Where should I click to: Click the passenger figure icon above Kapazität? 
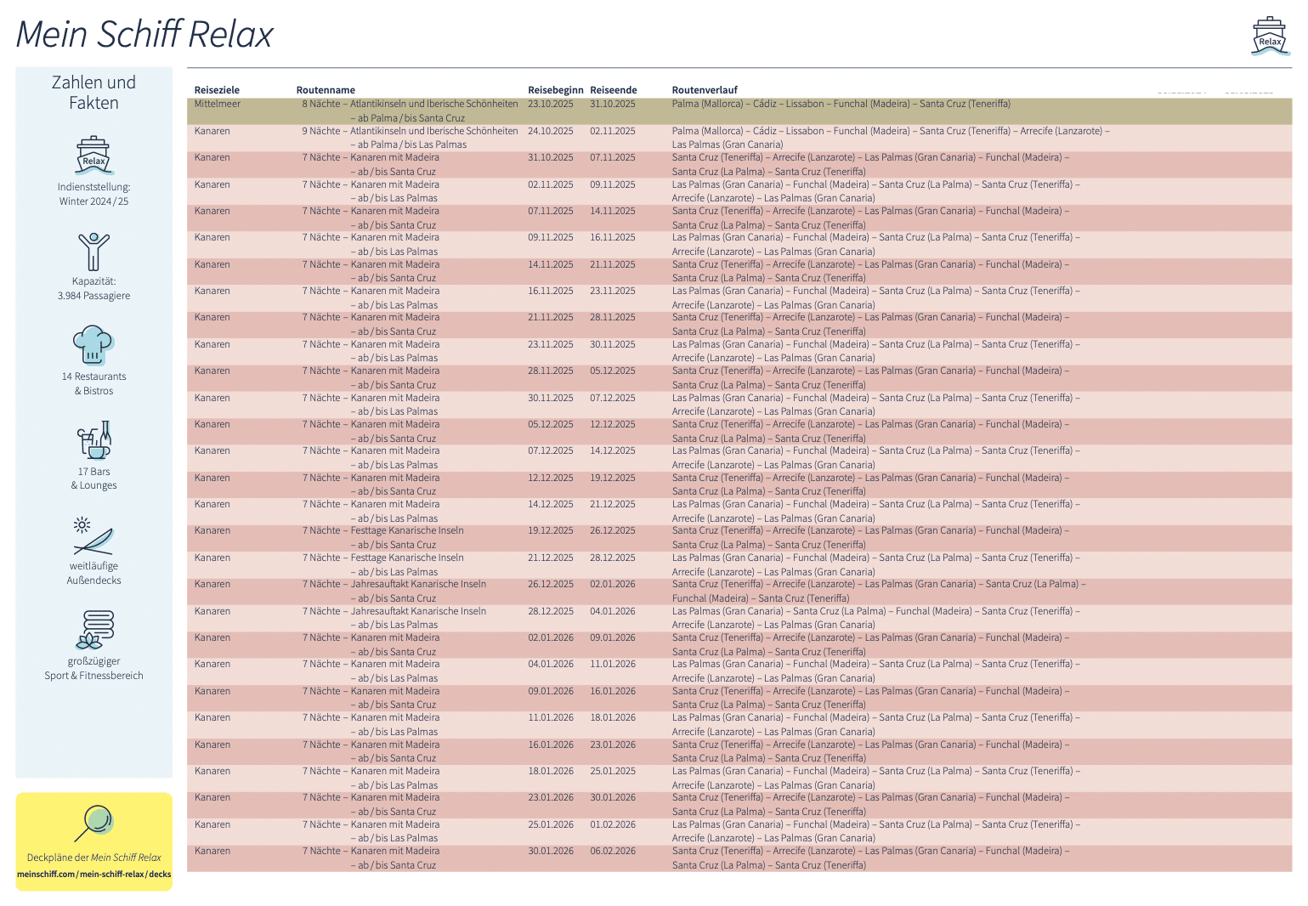pyautogui.click(x=93, y=252)
